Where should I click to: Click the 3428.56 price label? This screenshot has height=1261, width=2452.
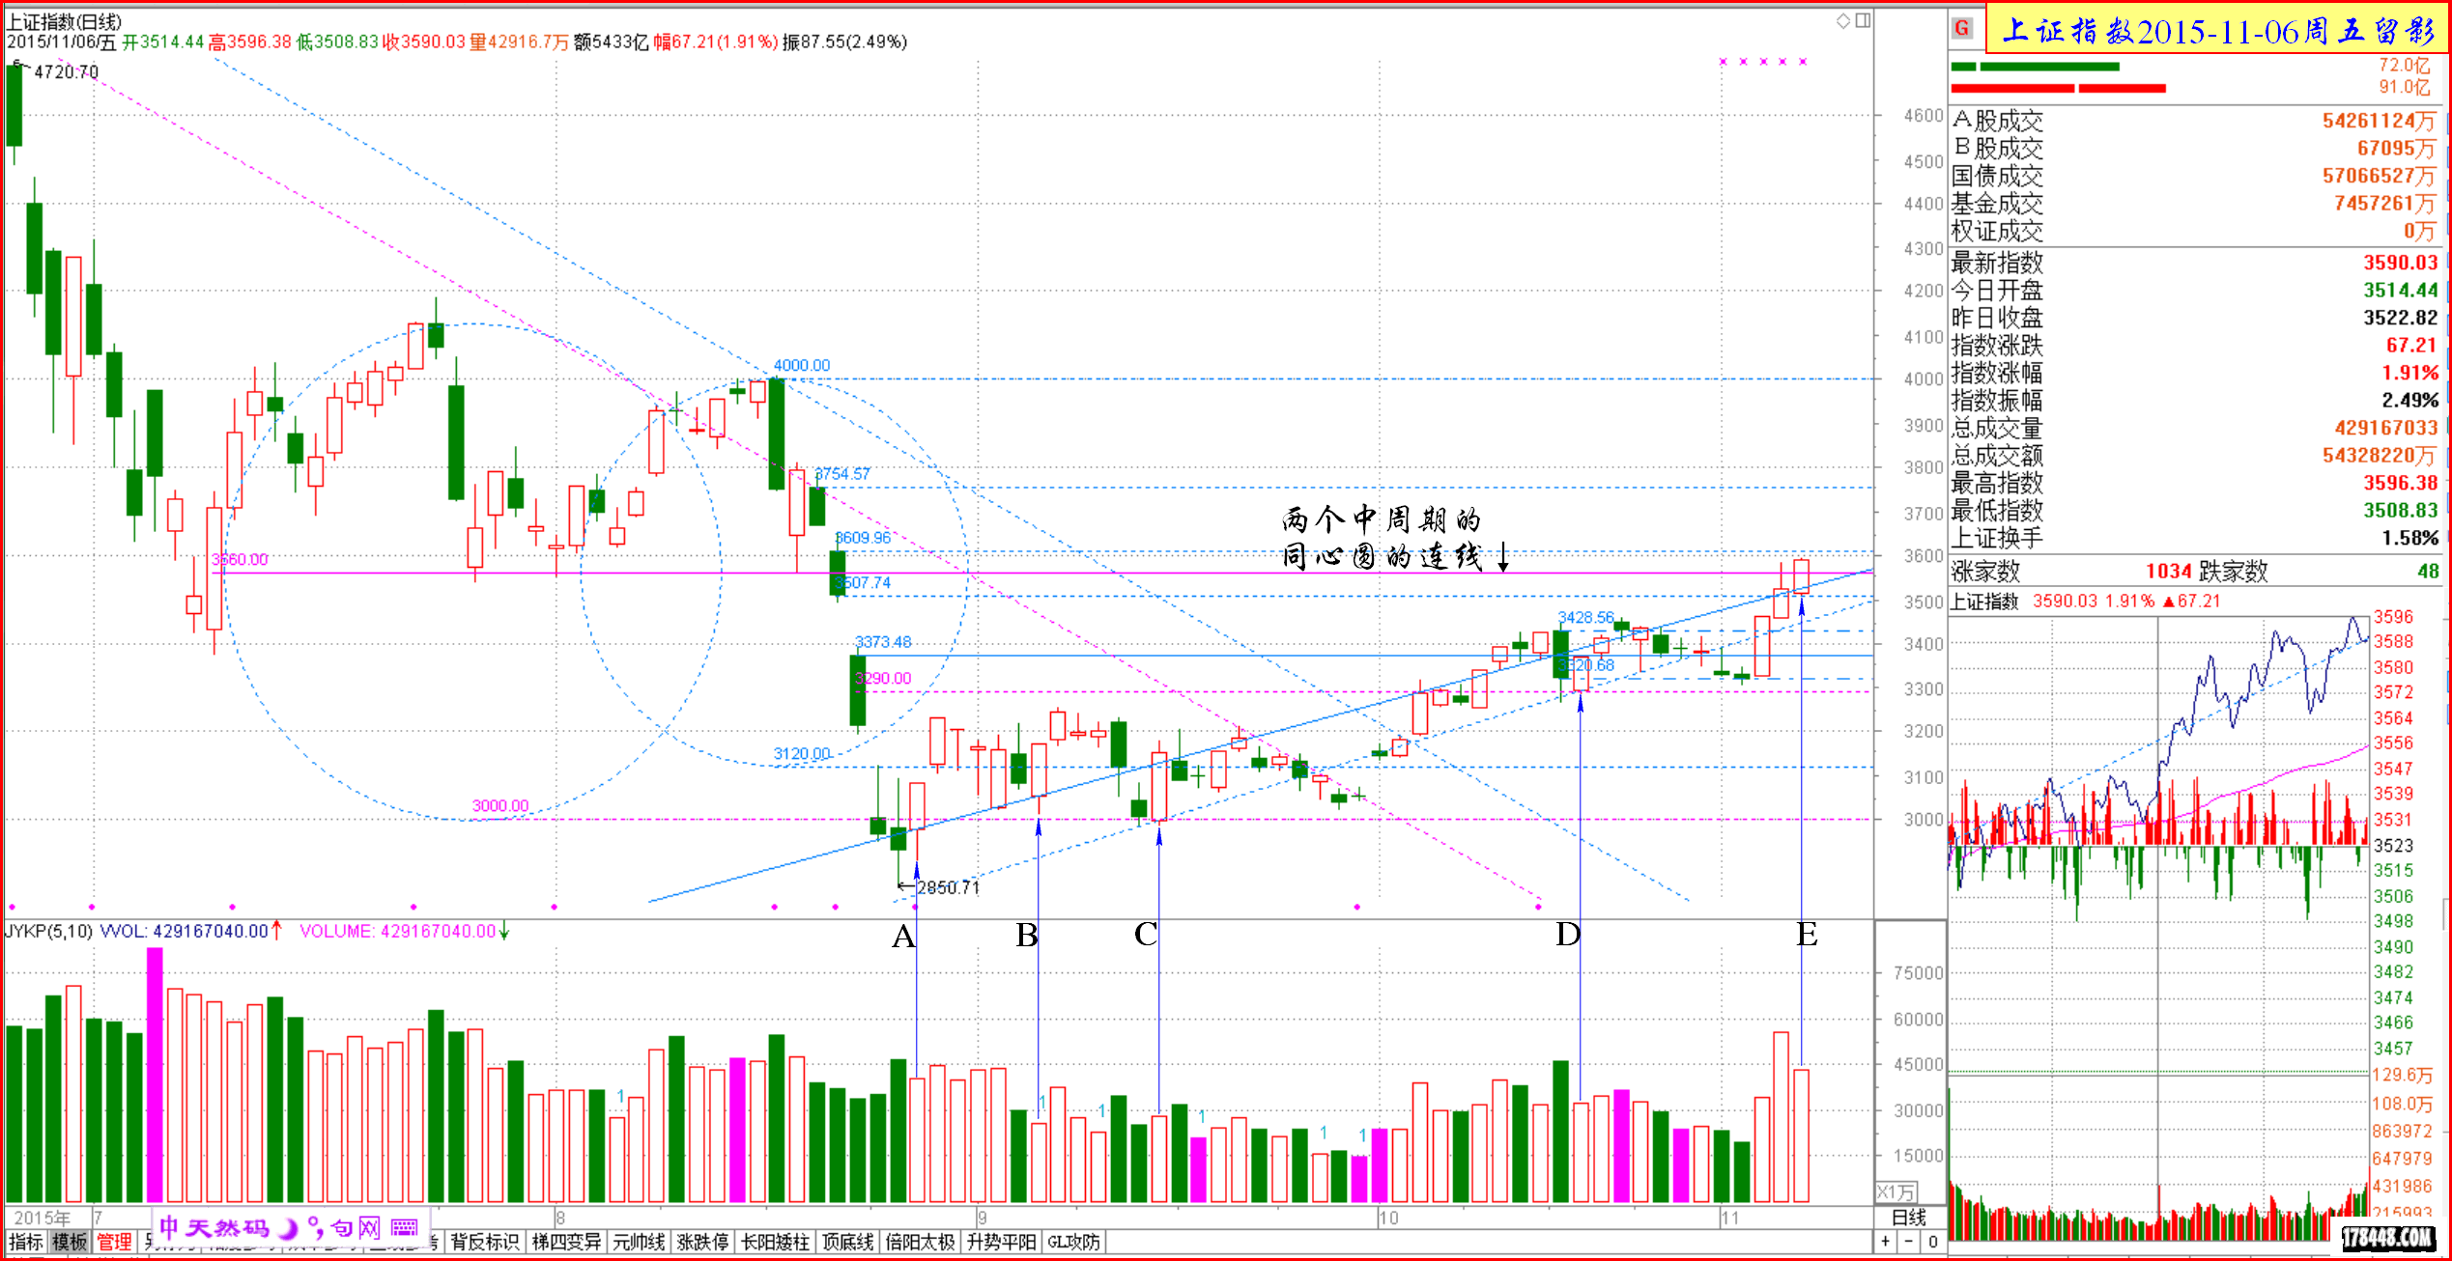click(x=1585, y=617)
